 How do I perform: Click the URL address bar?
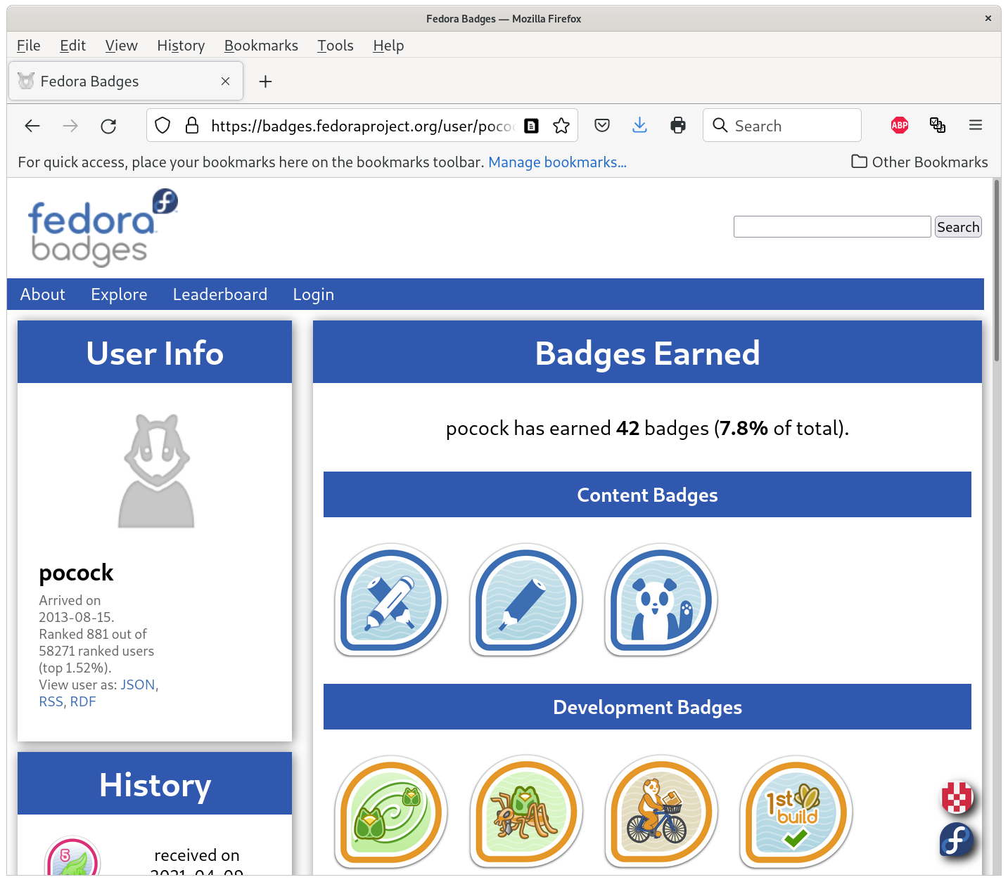pos(362,126)
